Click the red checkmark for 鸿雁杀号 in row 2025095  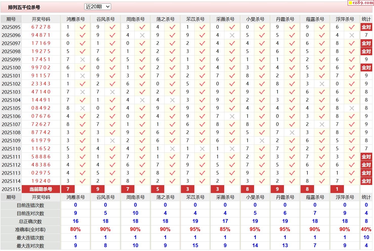click(x=82, y=27)
